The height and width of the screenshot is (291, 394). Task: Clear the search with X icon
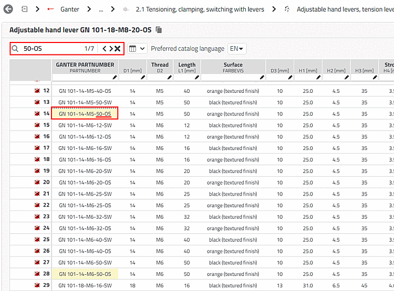click(x=117, y=49)
